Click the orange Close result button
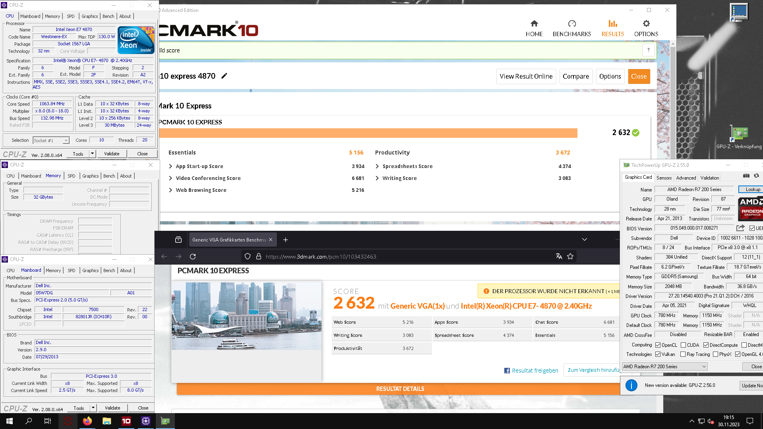The width and height of the screenshot is (763, 429). pos(639,76)
